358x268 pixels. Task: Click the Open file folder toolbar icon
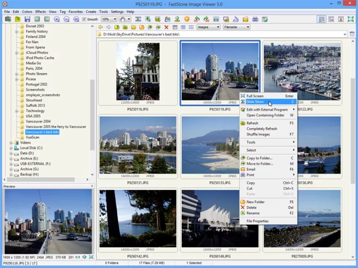(x=18, y=19)
